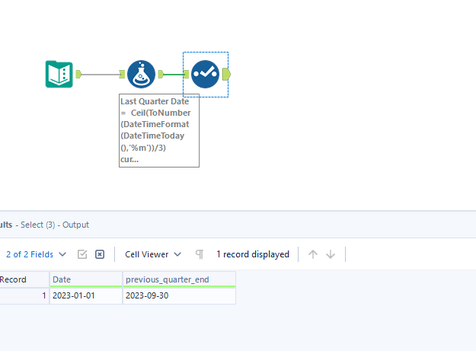Click the previous_quarter_end column header
Image resolution: width=476 pixels, height=351 pixels.
pyautogui.click(x=179, y=279)
